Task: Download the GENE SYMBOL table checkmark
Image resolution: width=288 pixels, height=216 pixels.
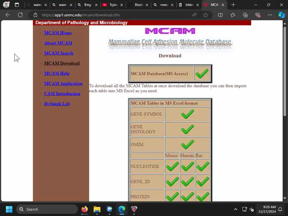Action: tap(187, 114)
